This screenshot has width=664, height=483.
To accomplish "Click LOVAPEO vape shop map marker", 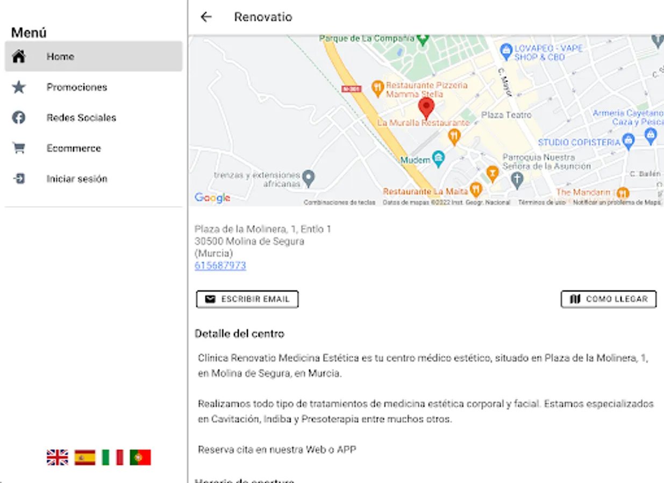I will click(x=505, y=52).
